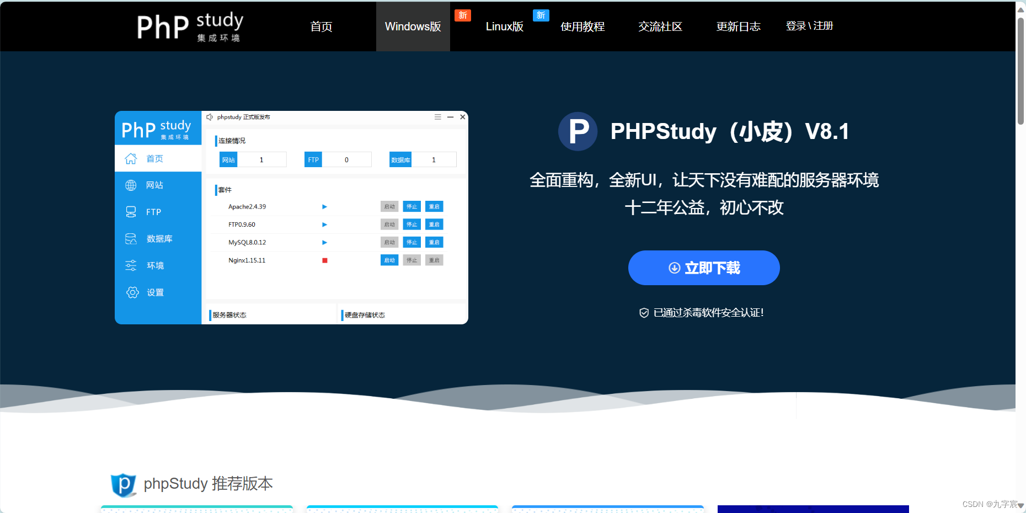Open the 首页 navigation item
Image resolution: width=1026 pixels, height=513 pixels.
[x=321, y=26]
